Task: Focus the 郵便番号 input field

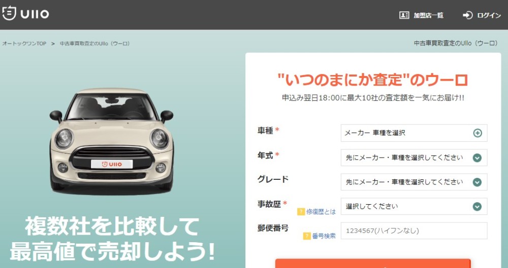Action: point(414,231)
